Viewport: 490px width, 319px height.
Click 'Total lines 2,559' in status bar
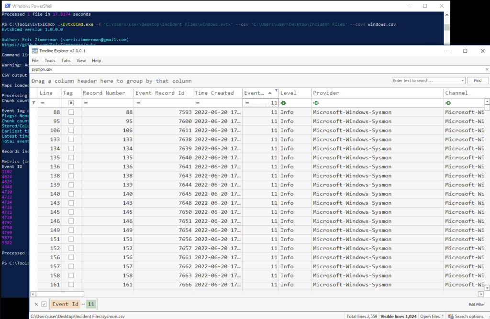pos(362,316)
